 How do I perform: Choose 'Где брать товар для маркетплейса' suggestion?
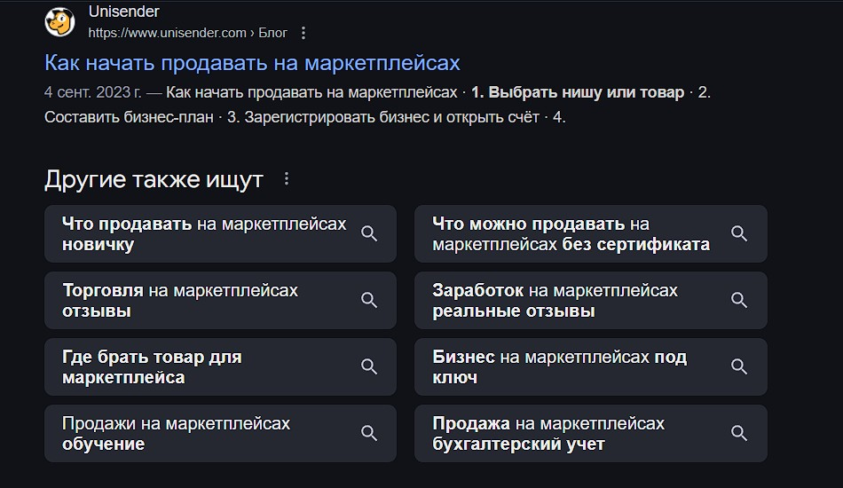[220, 367]
